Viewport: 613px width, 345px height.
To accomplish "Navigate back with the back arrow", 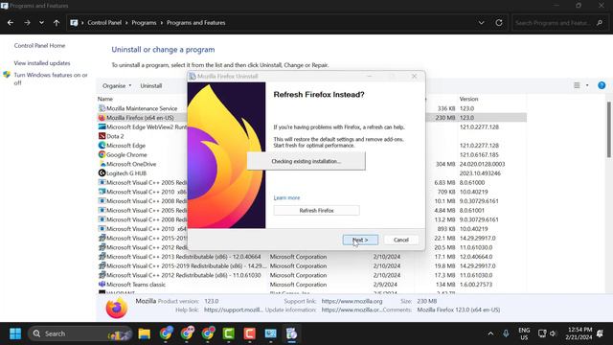I will tap(11, 23).
